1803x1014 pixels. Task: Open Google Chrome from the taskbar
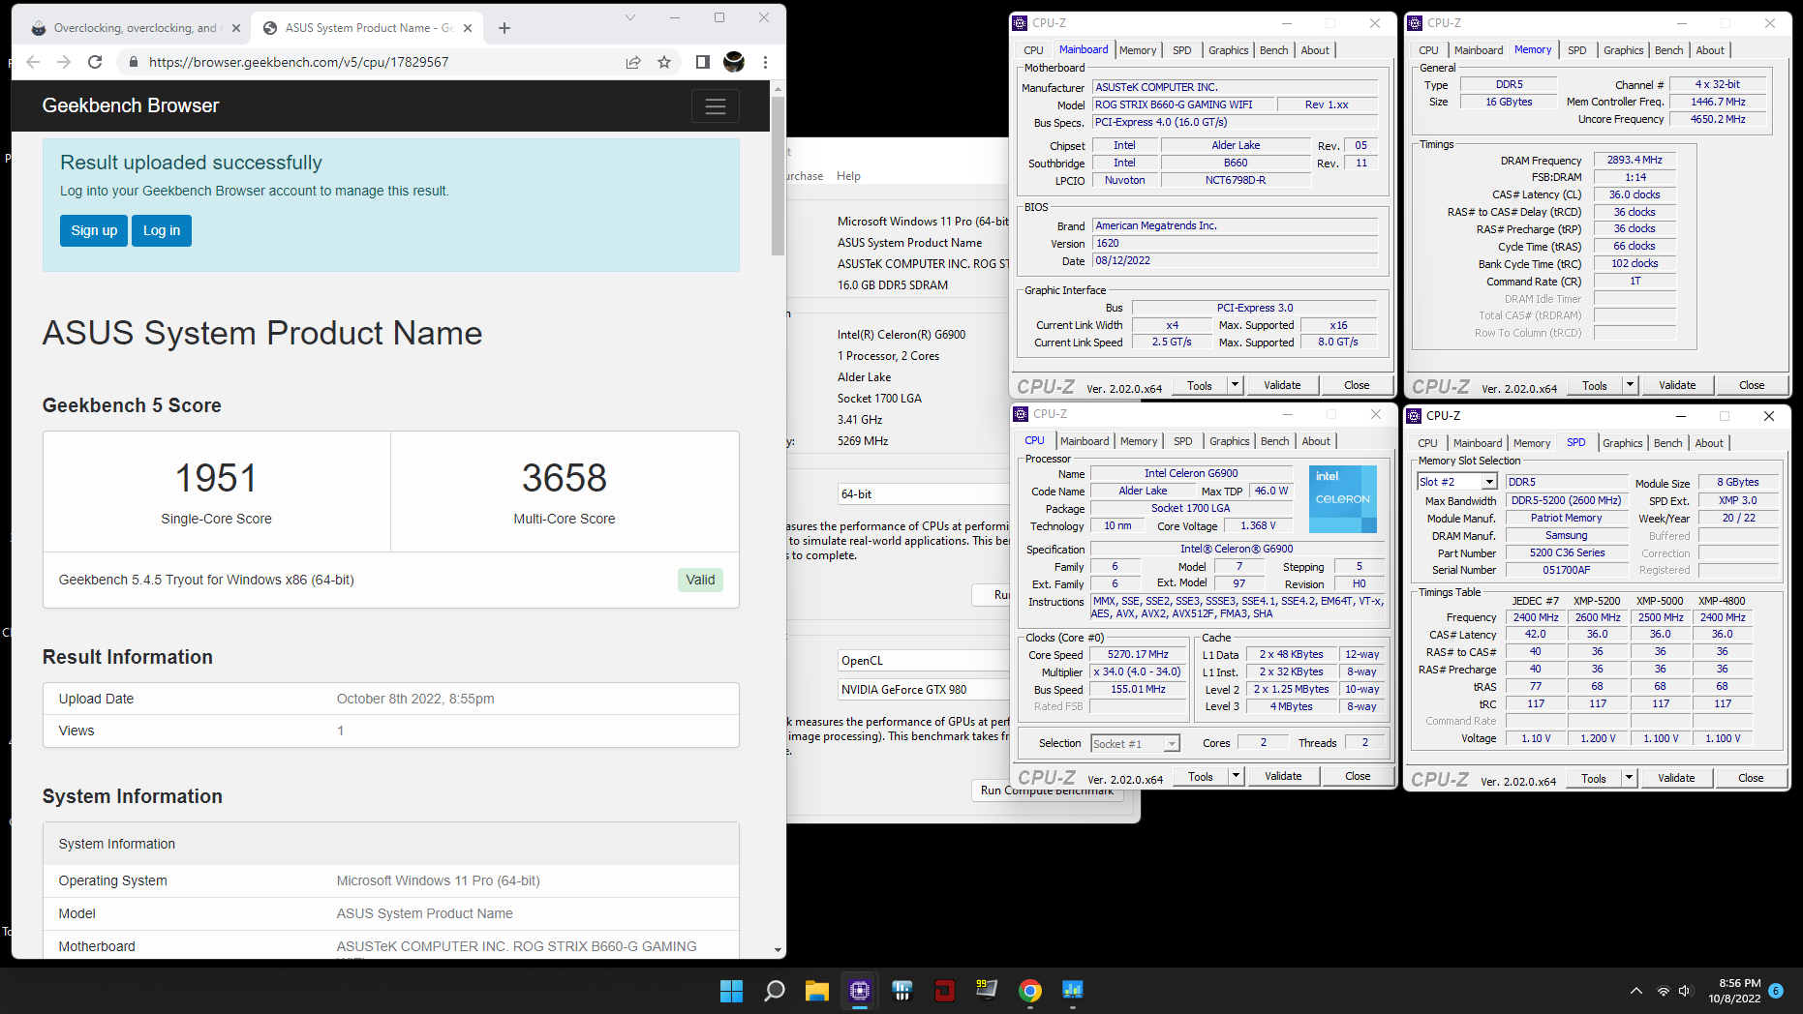coord(1029,991)
